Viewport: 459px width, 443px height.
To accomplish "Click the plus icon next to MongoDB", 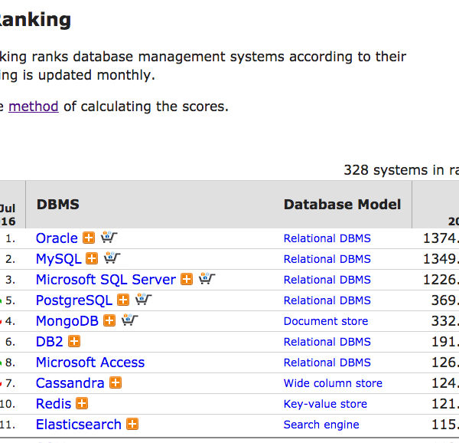I will (x=109, y=321).
